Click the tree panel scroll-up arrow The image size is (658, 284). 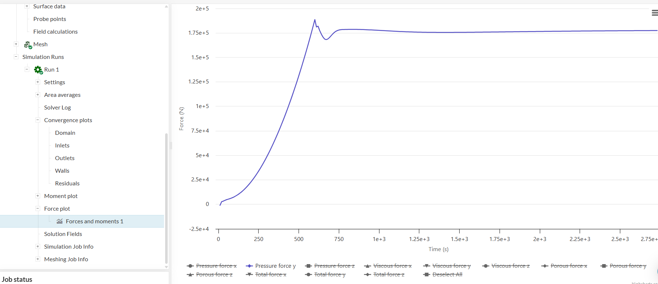[x=166, y=7]
